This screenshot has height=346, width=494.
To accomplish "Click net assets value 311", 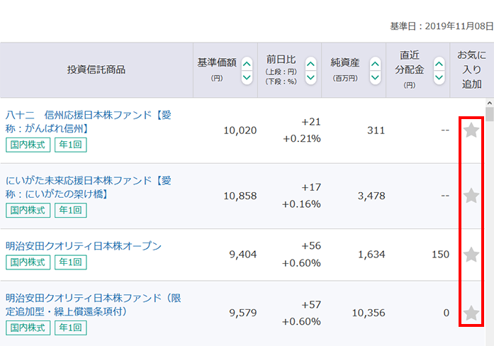I will coord(376,130).
